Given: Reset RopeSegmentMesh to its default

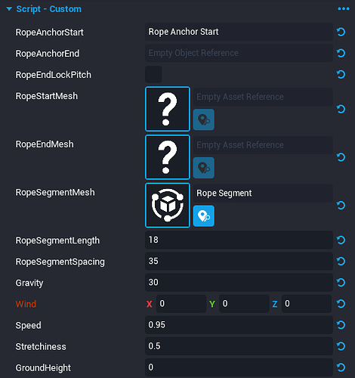Looking at the screenshot, I should coord(341,206).
